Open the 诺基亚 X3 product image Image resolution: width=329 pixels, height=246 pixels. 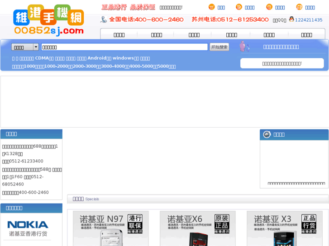(x=285, y=228)
